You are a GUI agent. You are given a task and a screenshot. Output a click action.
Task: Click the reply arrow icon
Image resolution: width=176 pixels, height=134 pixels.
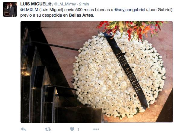tap(23, 129)
